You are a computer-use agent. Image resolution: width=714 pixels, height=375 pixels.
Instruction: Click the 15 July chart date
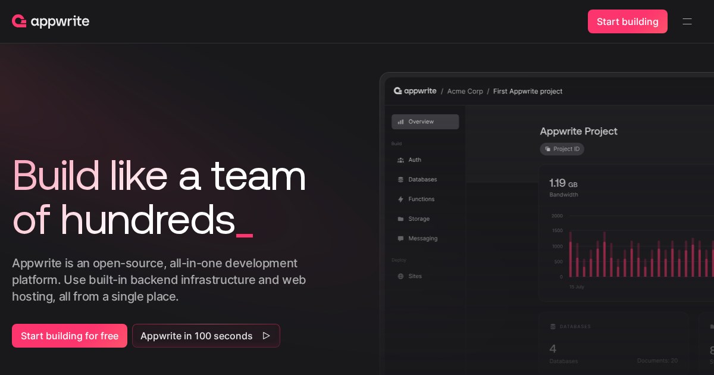click(577, 286)
